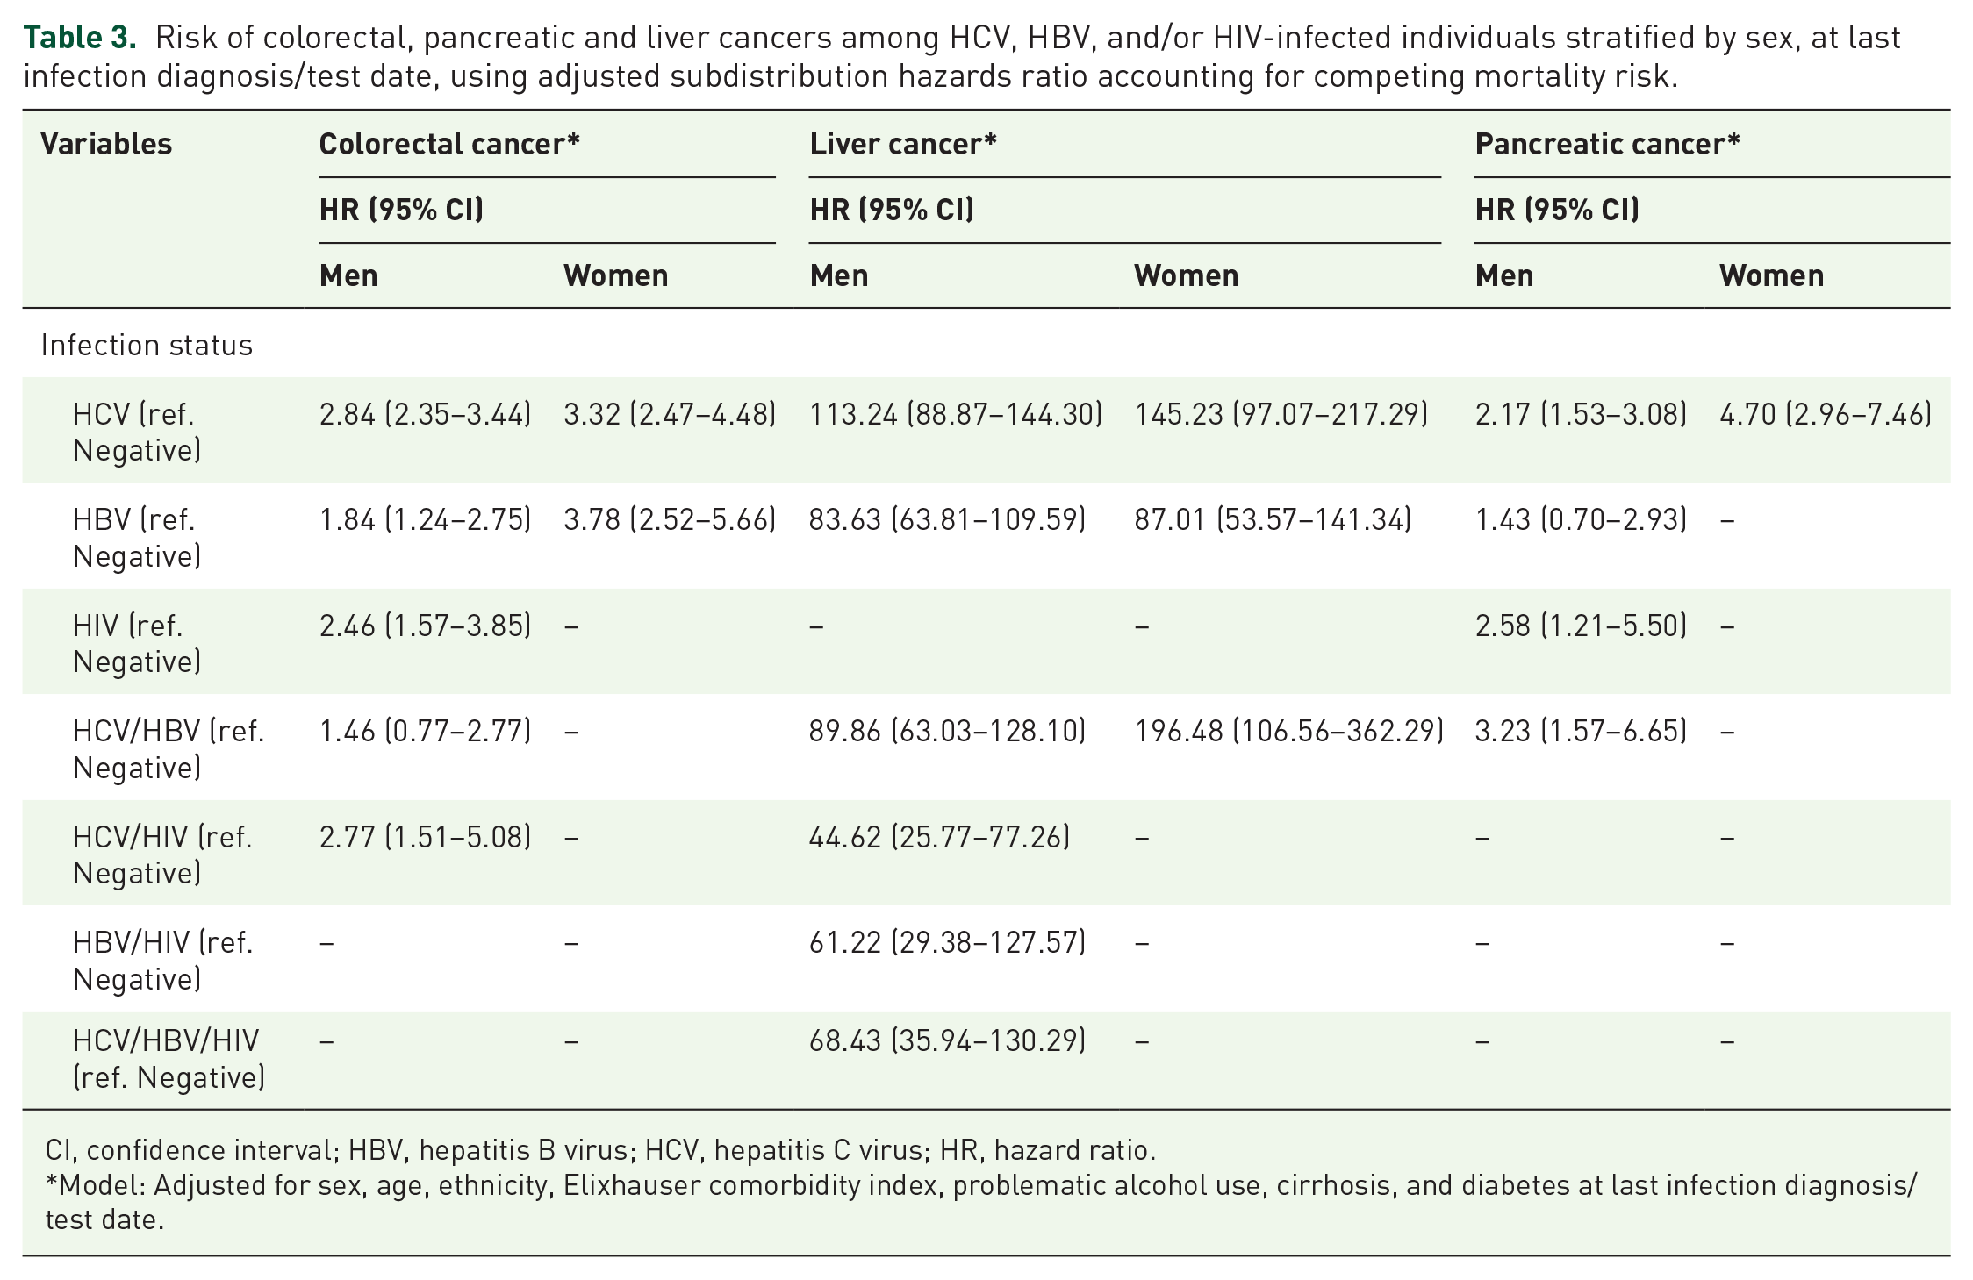Select the Liver cancer column heading
The height and width of the screenshot is (1280, 1973).
coord(903,144)
